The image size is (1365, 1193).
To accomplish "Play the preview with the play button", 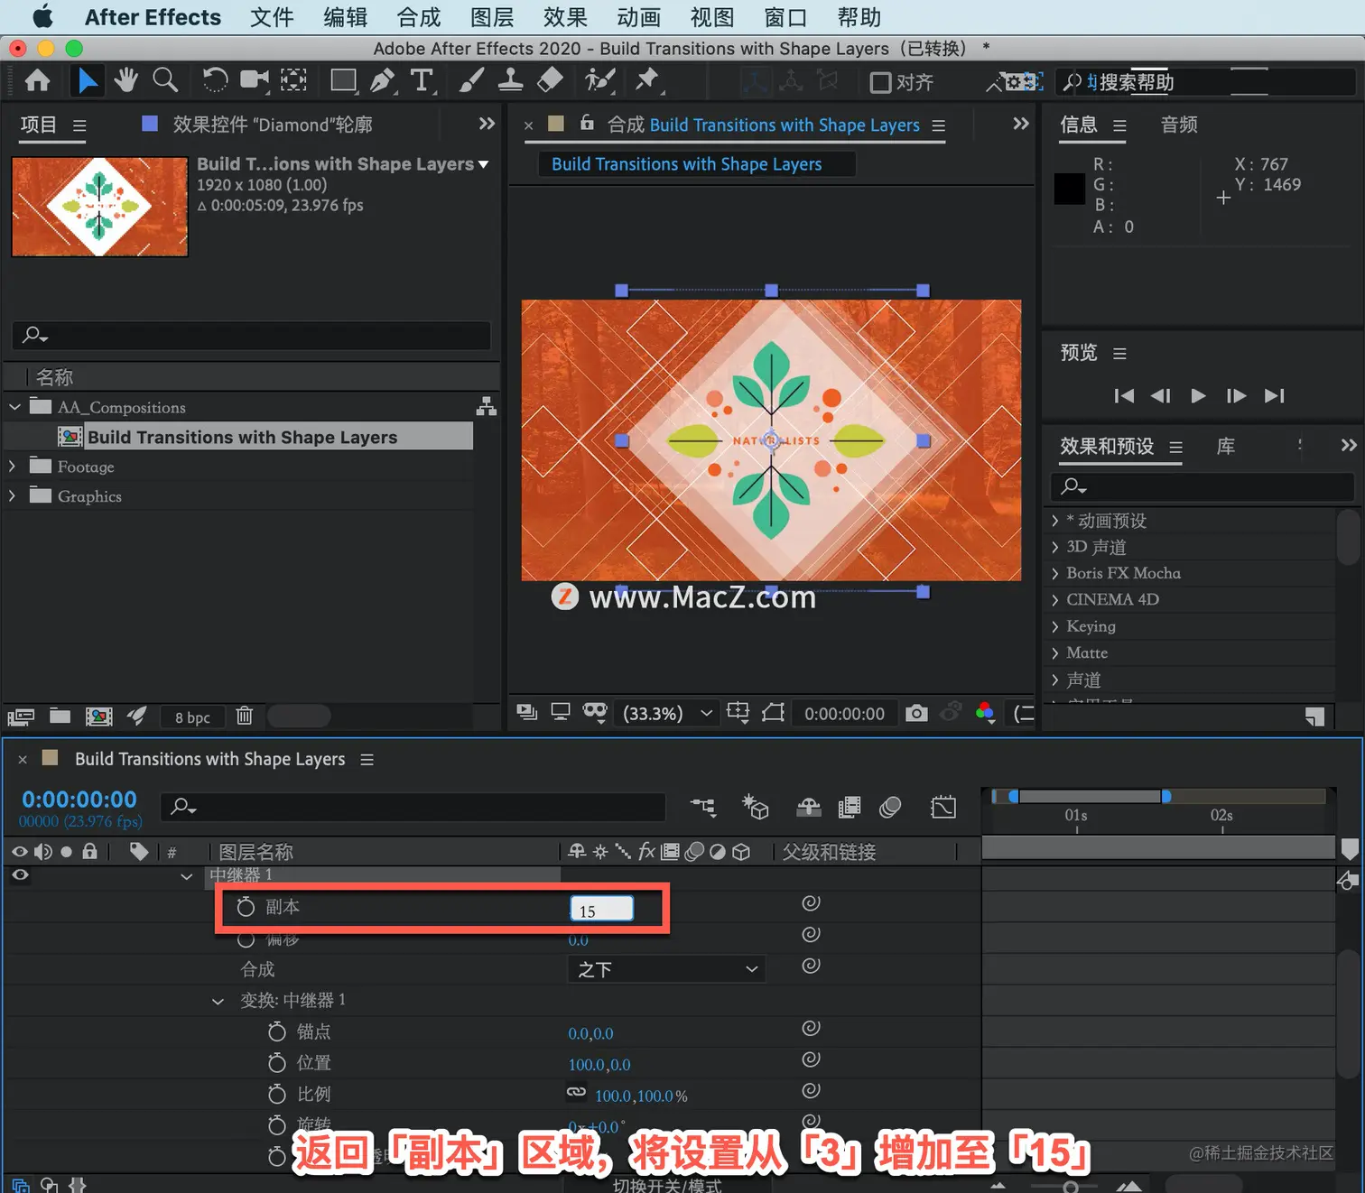I will tap(1198, 395).
